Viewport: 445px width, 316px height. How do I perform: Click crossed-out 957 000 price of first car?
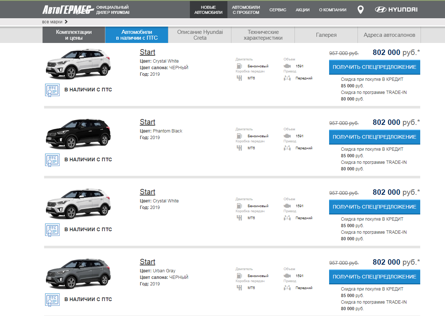click(344, 53)
